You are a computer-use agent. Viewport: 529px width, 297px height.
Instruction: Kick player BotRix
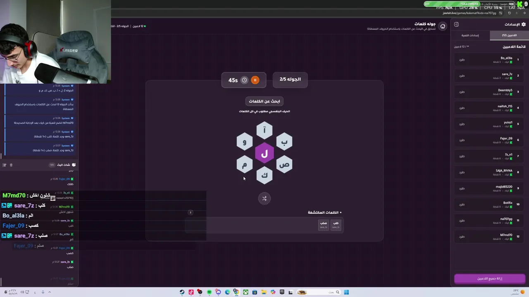pos(462,205)
